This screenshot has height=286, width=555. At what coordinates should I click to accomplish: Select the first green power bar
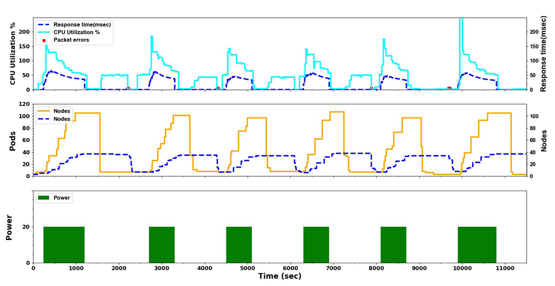coord(64,244)
